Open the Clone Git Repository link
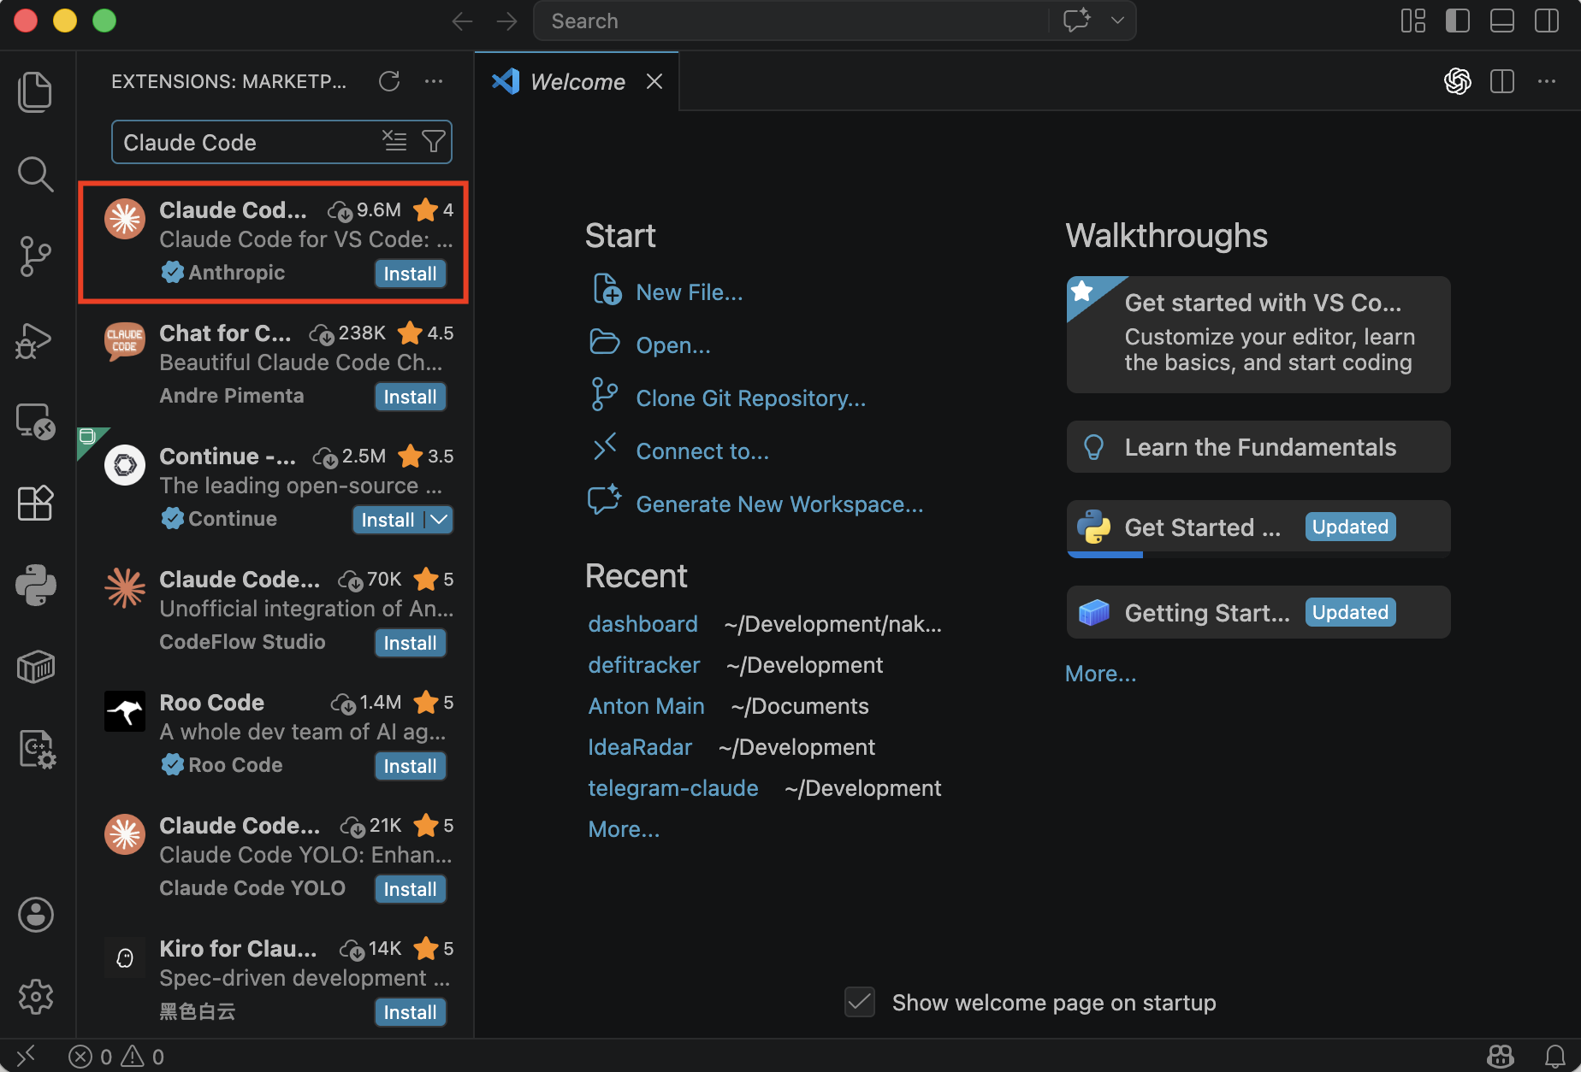 749,398
